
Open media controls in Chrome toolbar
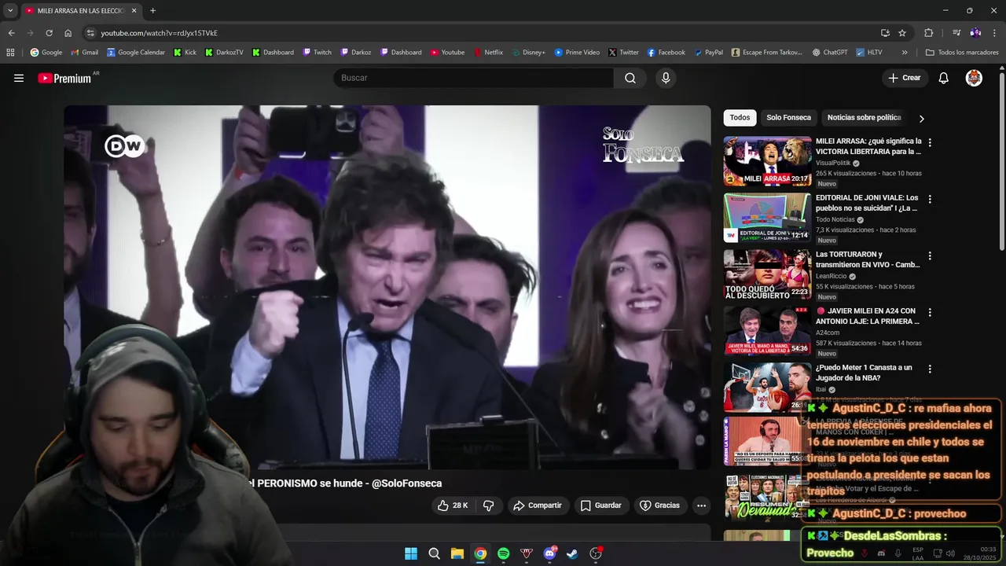coord(956,33)
